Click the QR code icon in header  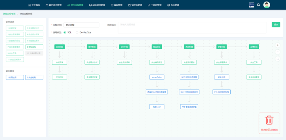click(x=251, y=5)
